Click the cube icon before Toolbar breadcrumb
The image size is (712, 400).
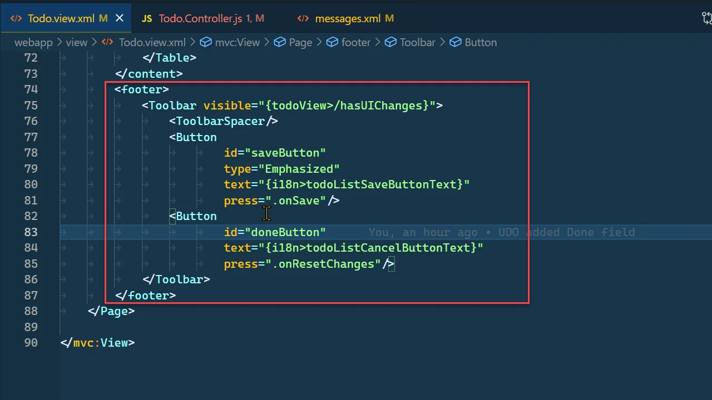point(391,42)
